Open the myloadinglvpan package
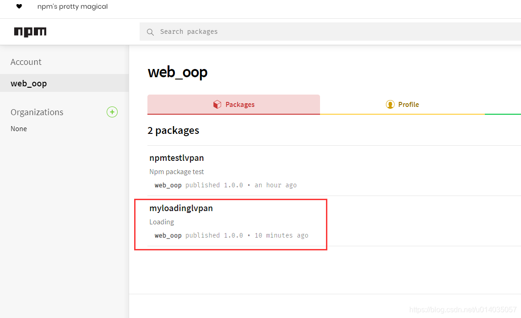Screen dimensions: 521x318 pyautogui.click(x=181, y=208)
